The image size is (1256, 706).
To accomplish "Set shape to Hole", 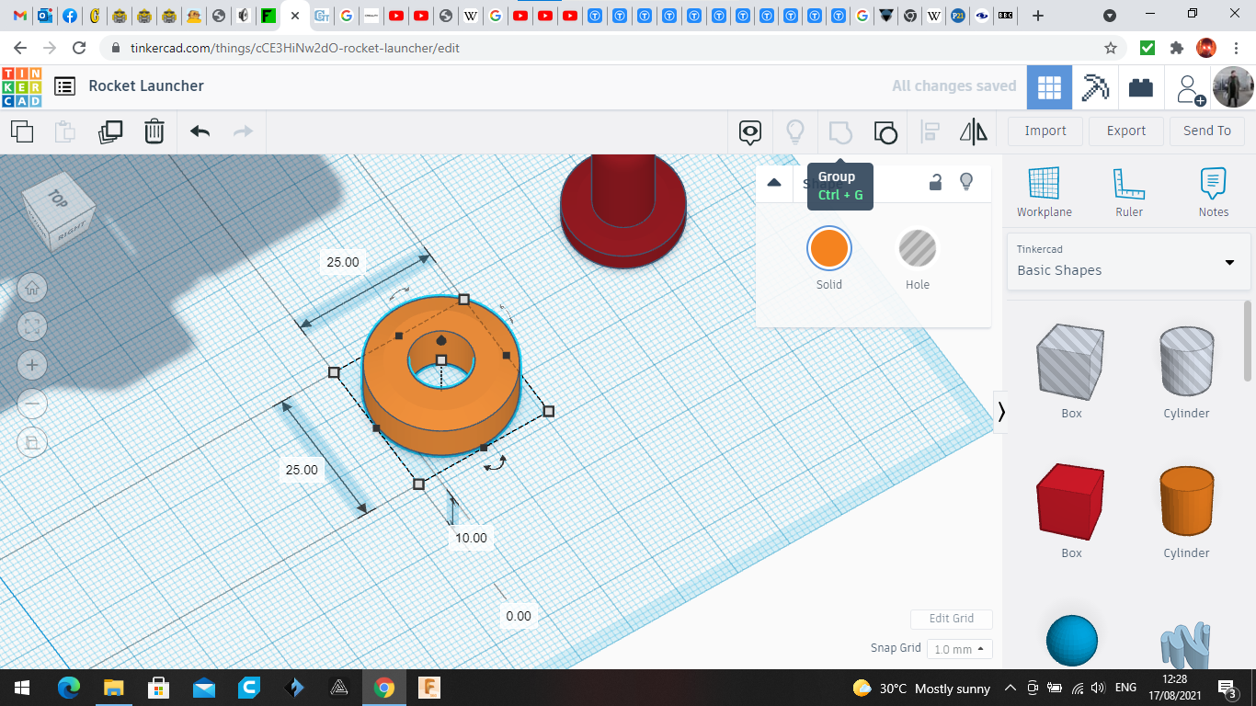I will pos(918,248).
